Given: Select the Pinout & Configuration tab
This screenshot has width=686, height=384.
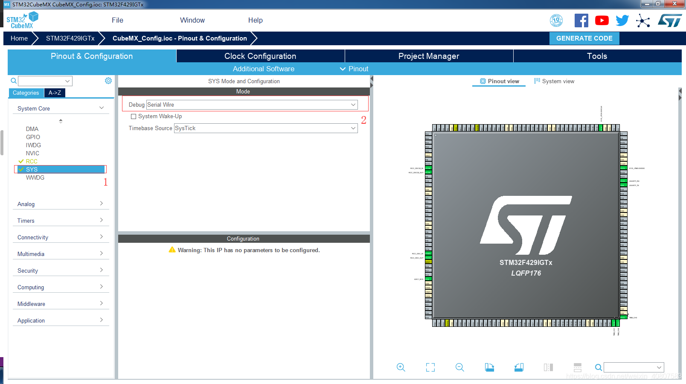Looking at the screenshot, I should [92, 56].
